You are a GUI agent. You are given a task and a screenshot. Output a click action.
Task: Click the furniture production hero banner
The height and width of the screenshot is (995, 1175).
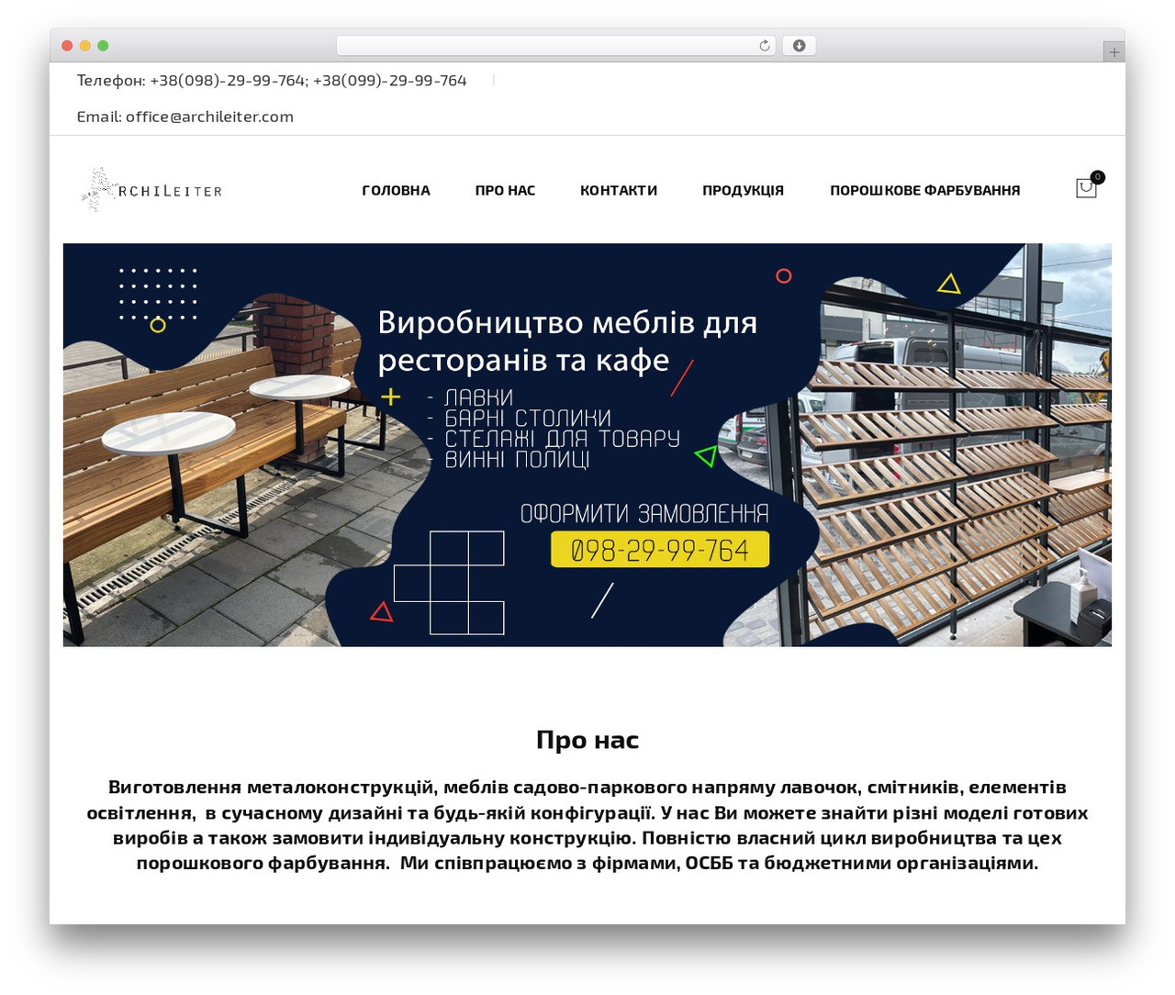[x=587, y=445]
